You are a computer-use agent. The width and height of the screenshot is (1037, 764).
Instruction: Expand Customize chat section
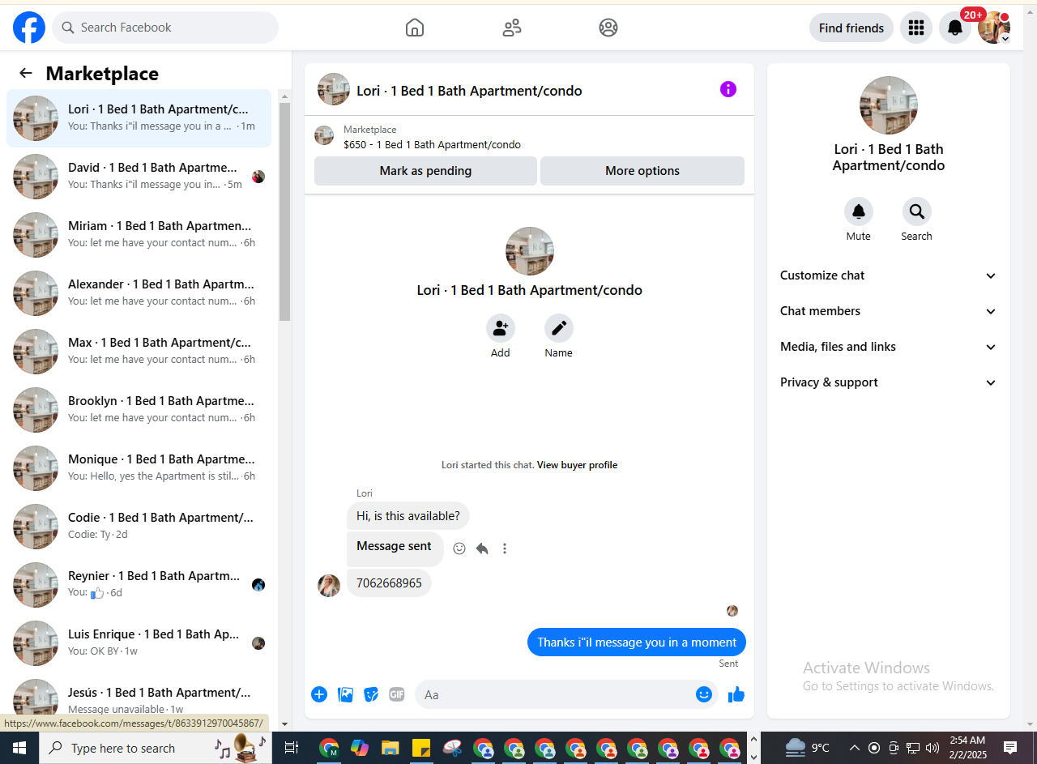tap(889, 275)
